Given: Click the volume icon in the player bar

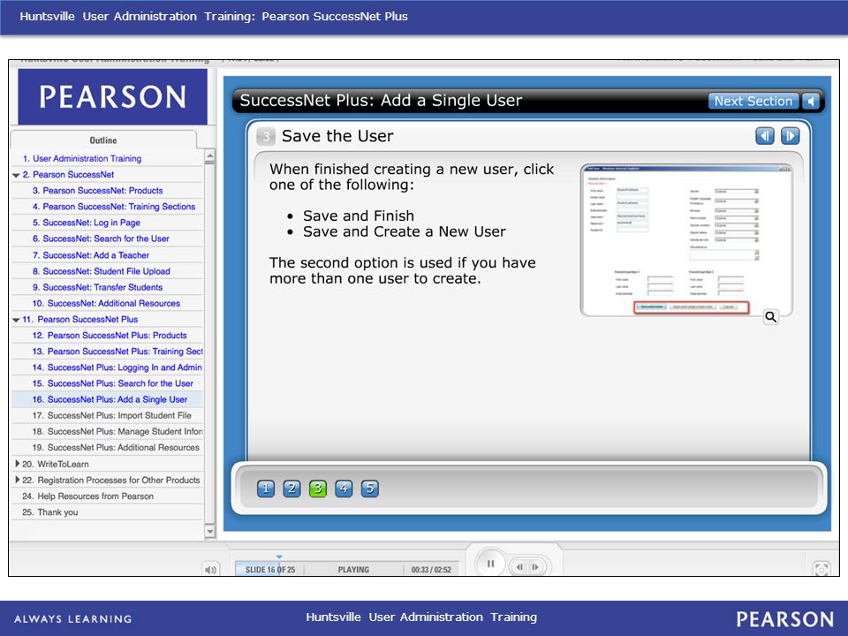Looking at the screenshot, I should pos(211,570).
